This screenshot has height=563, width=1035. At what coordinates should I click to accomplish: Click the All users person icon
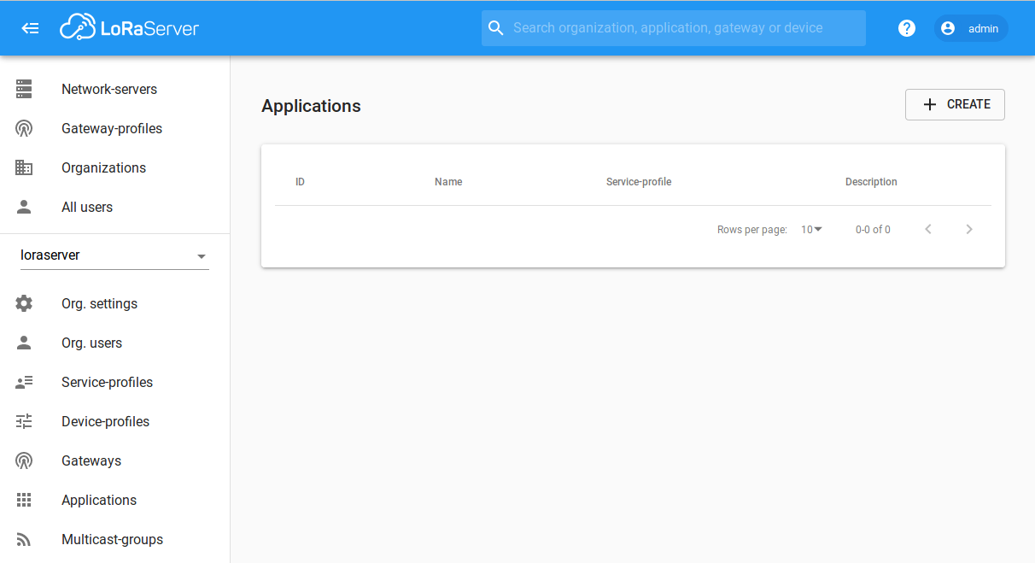click(x=24, y=207)
